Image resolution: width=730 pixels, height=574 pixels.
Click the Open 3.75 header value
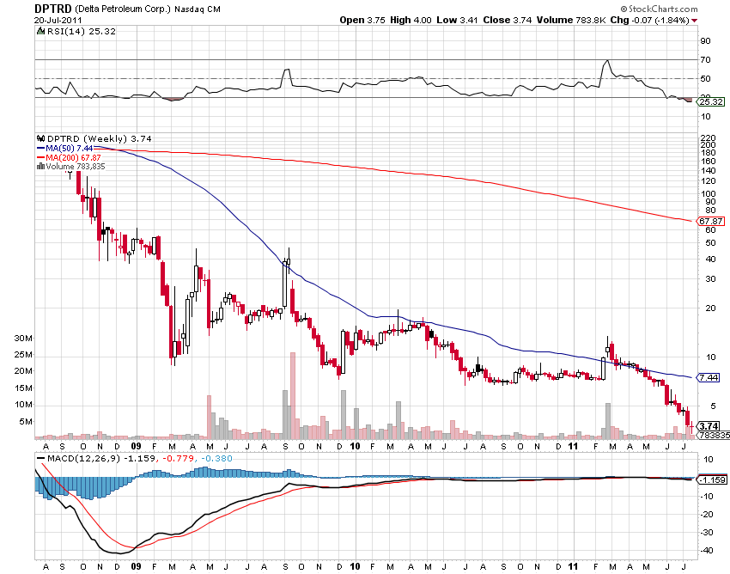362,20
